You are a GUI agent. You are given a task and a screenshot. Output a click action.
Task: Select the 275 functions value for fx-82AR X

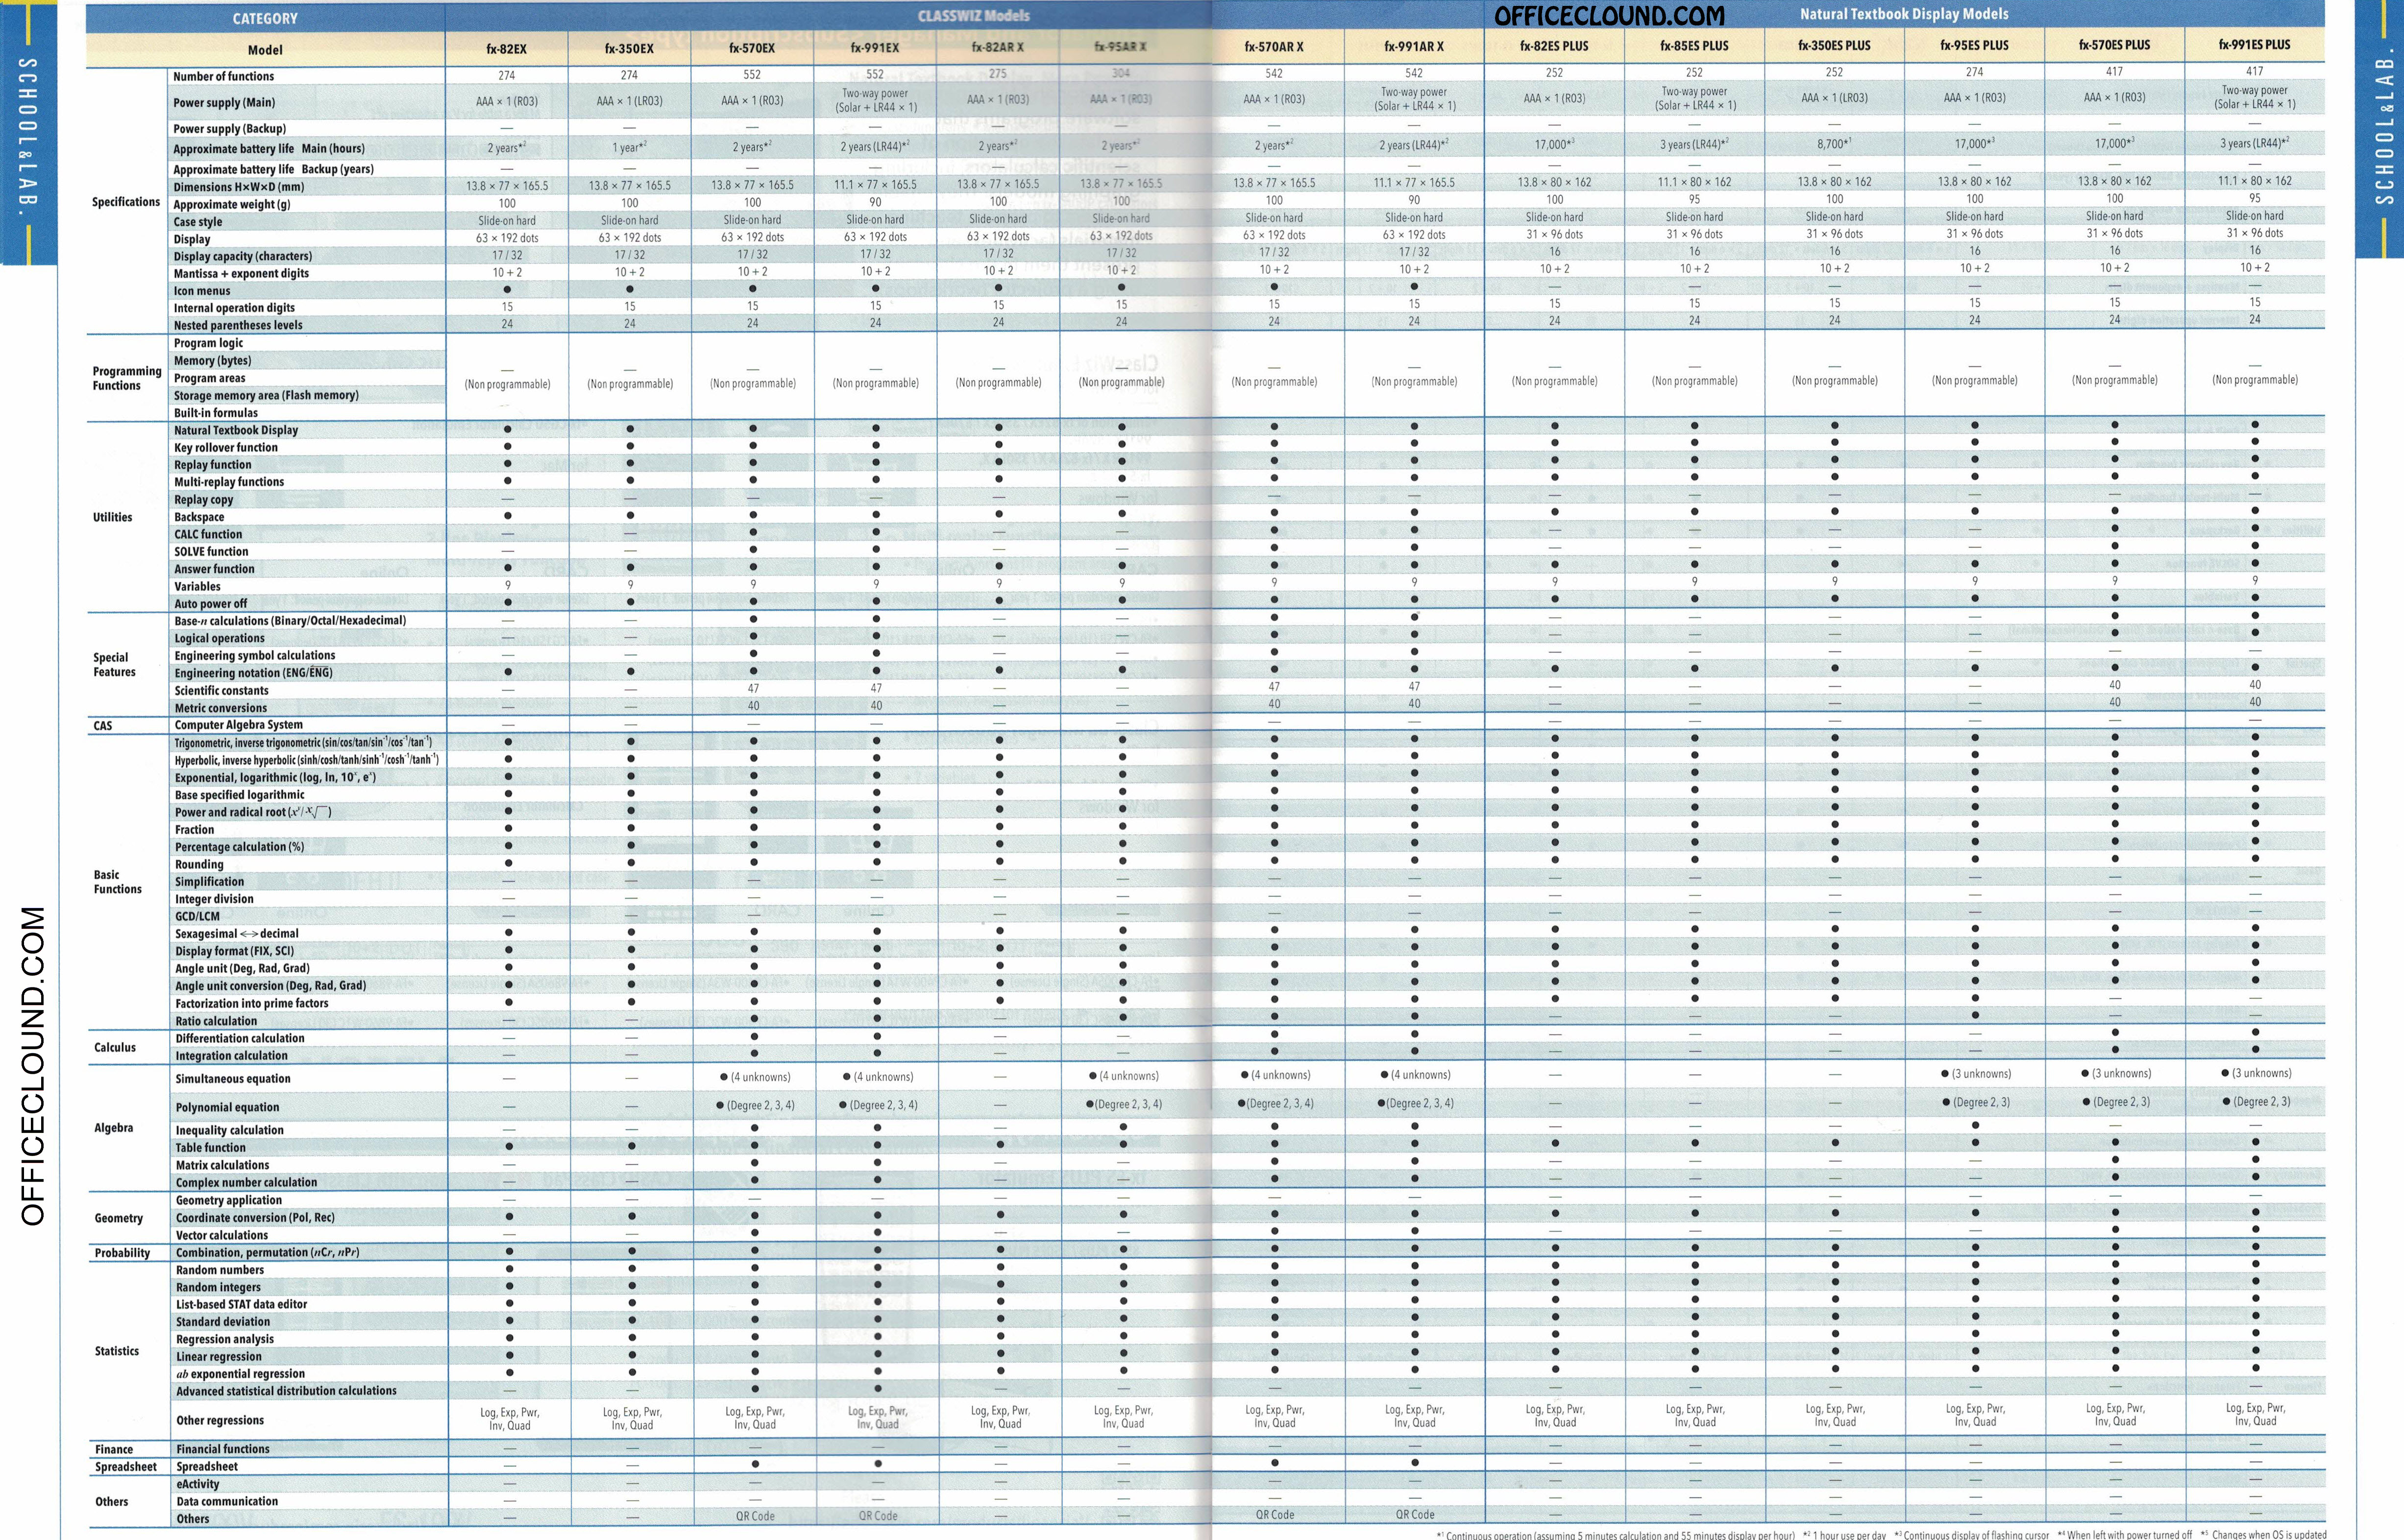(x=997, y=74)
